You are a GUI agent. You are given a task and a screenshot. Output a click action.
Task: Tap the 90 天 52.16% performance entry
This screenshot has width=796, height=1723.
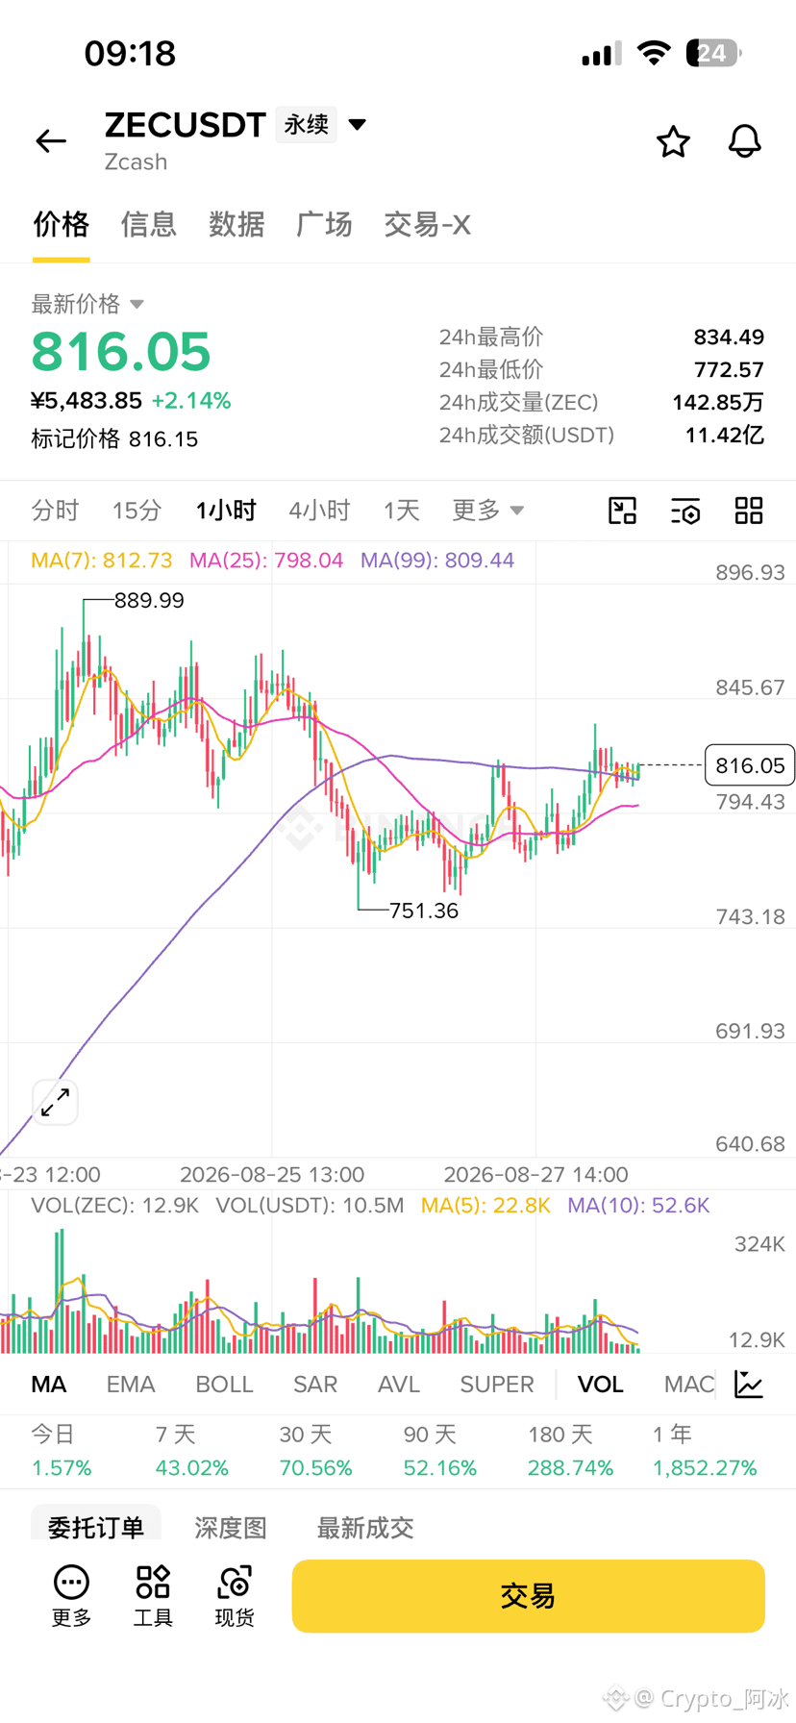(x=439, y=1452)
